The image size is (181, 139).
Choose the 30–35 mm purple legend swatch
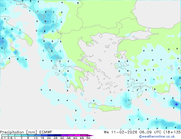point(64,135)
